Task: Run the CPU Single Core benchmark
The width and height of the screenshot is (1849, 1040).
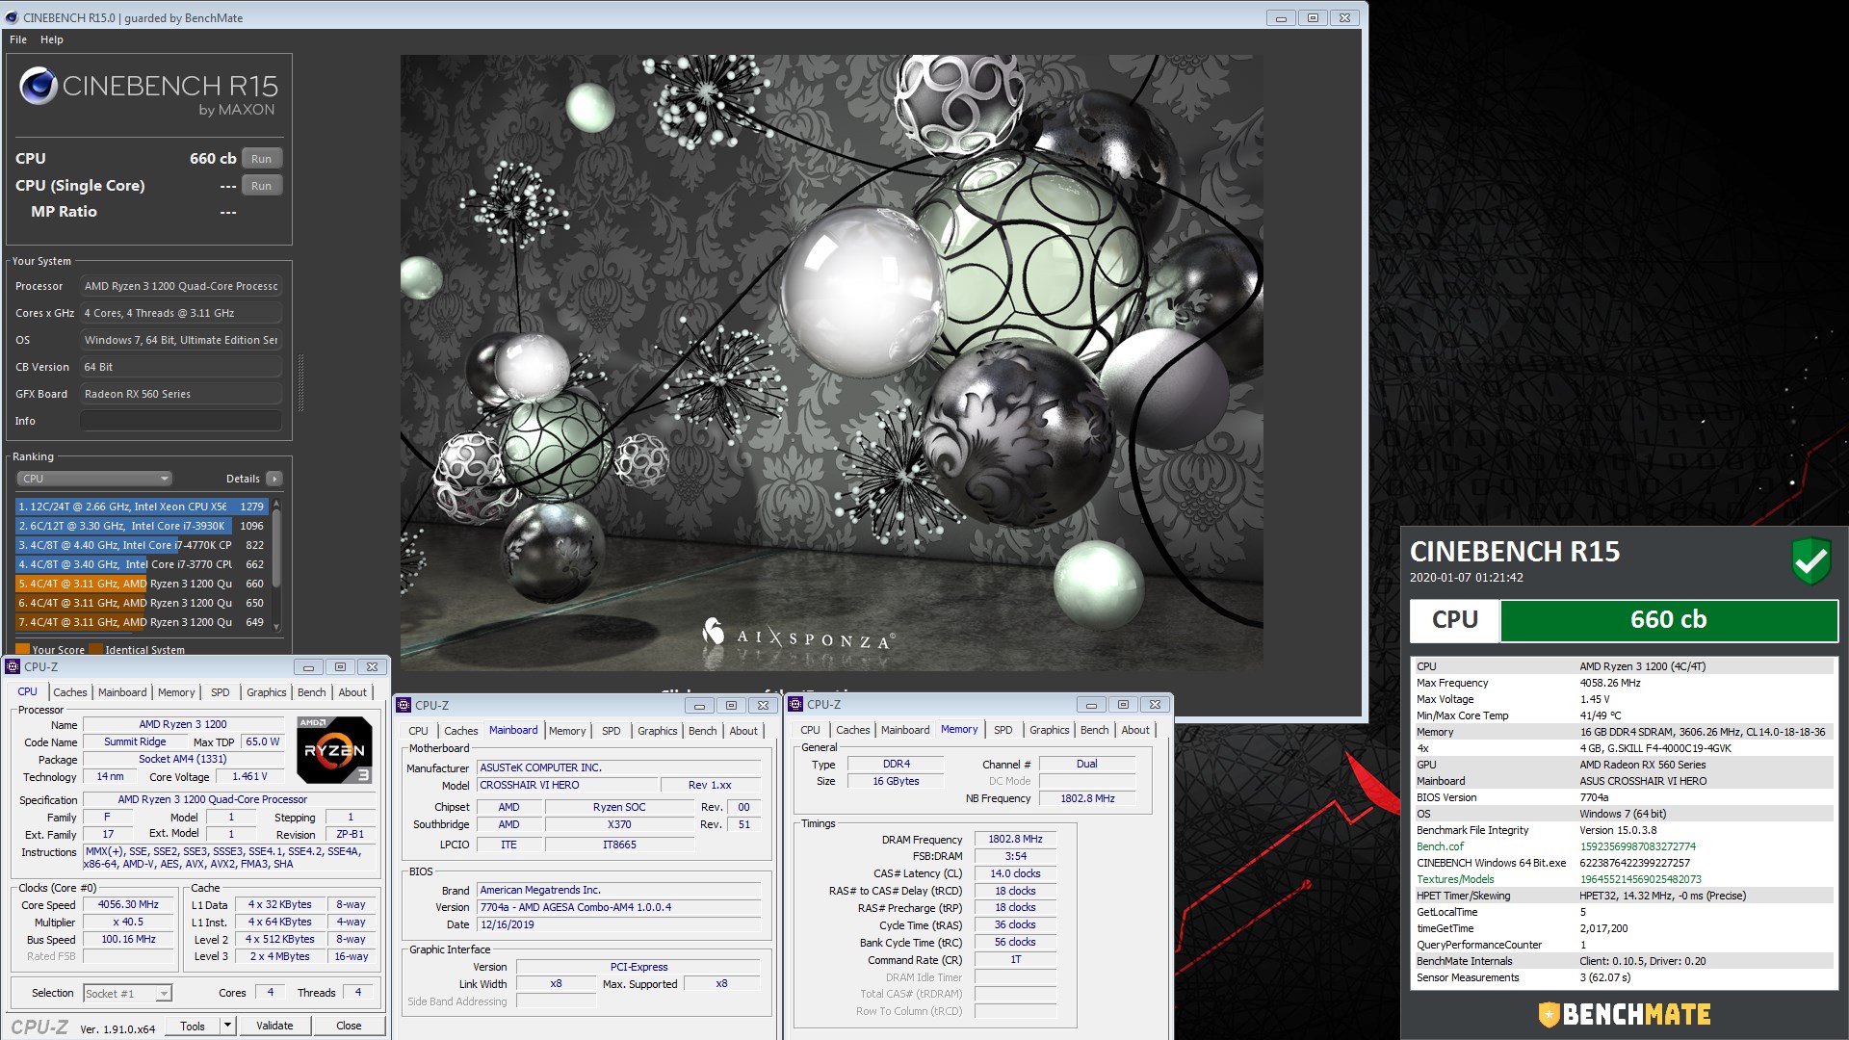Action: (261, 186)
